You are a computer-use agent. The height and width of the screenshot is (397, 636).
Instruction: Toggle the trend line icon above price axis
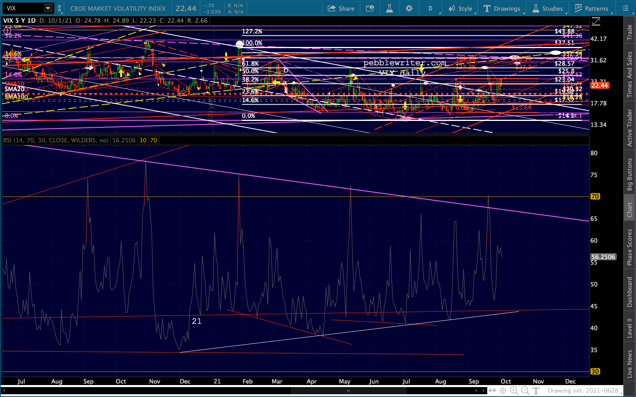596,22
